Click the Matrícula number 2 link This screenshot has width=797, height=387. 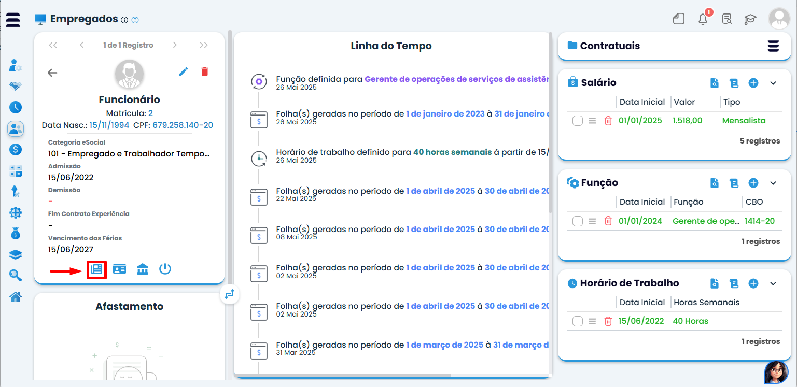click(x=150, y=113)
